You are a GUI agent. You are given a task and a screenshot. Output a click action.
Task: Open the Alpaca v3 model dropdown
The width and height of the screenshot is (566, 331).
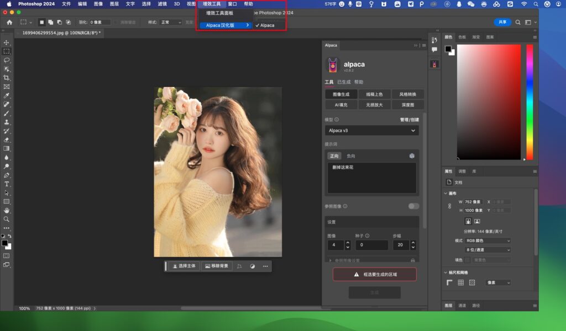click(x=371, y=130)
